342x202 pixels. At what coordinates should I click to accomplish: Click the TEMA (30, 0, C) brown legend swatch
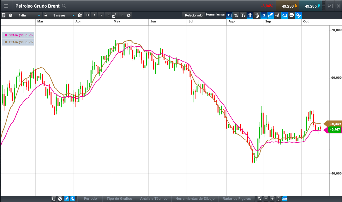coord(6,42)
